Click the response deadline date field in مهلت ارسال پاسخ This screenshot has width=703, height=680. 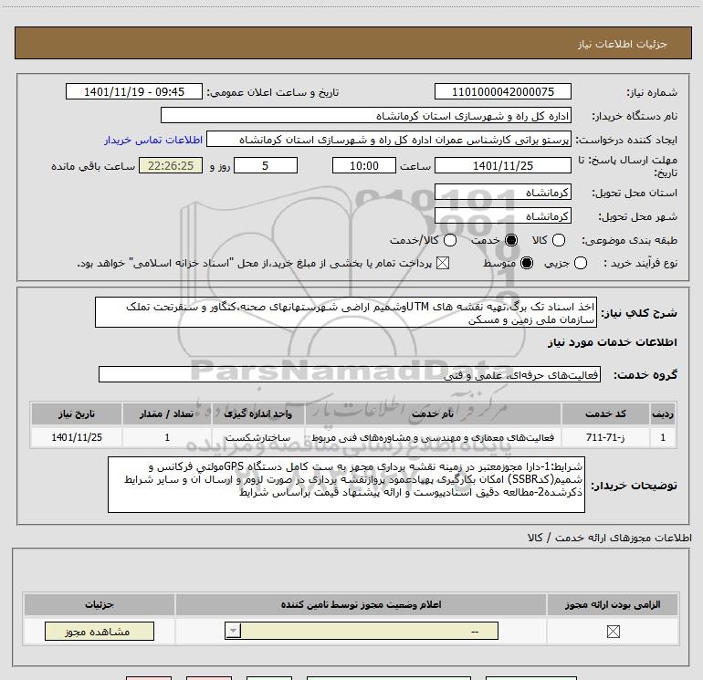click(502, 165)
